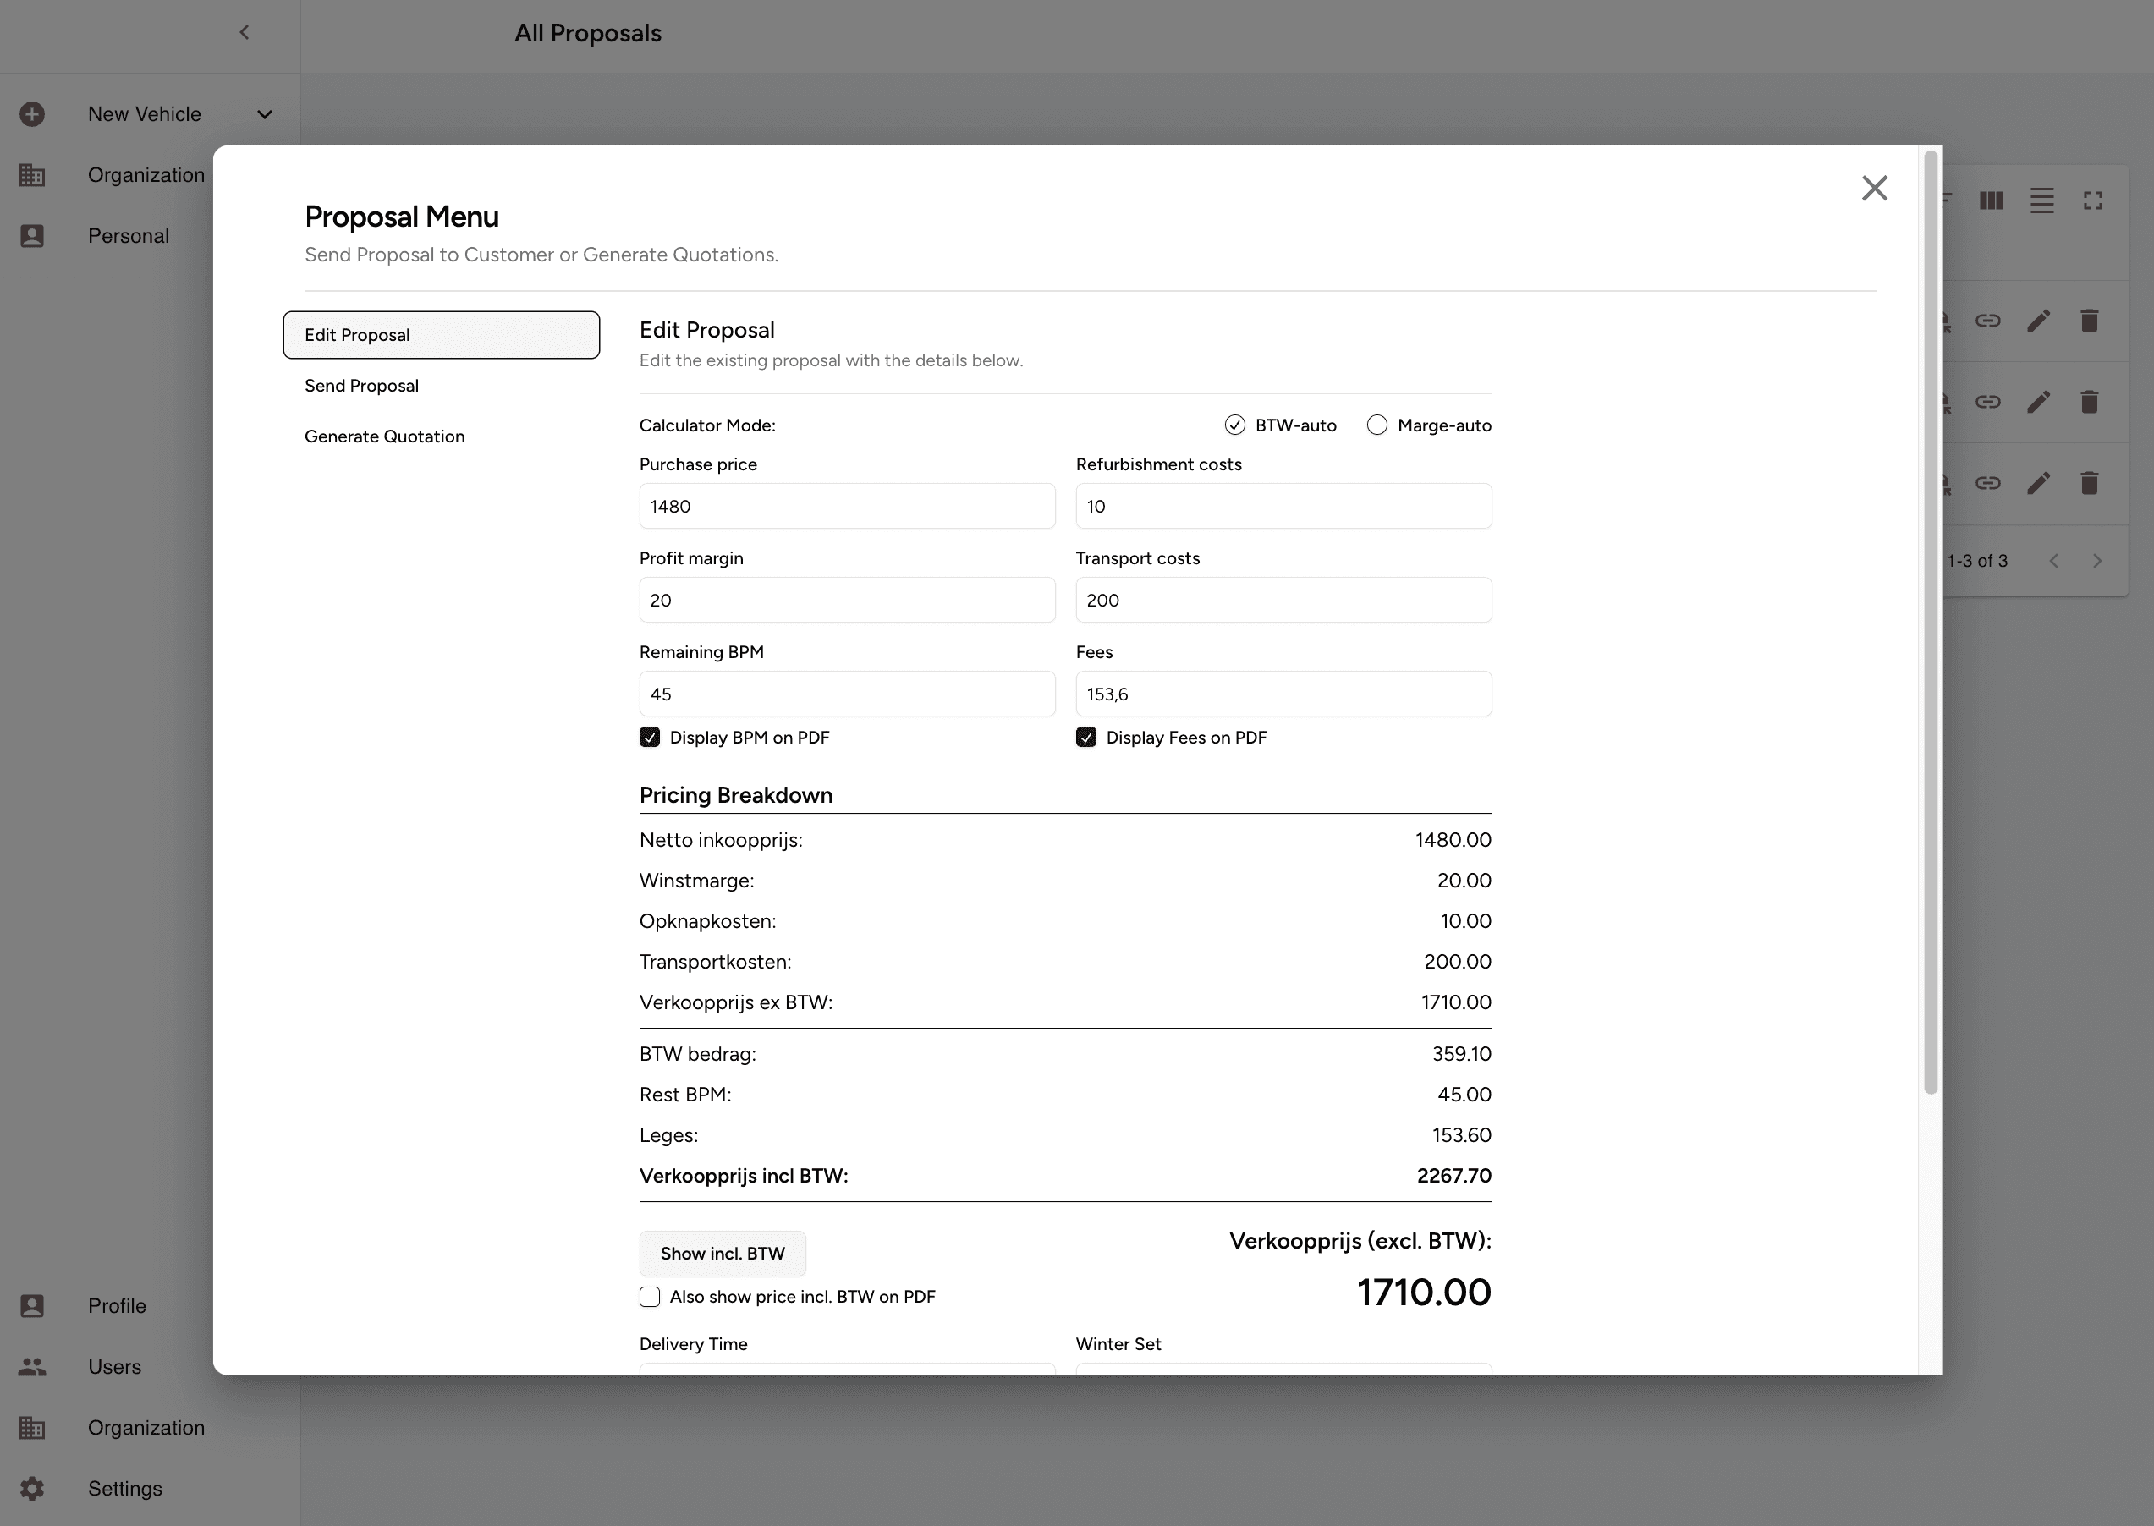This screenshot has height=1526, width=2154.
Task: Open the Generate Quotation section
Action: point(384,436)
